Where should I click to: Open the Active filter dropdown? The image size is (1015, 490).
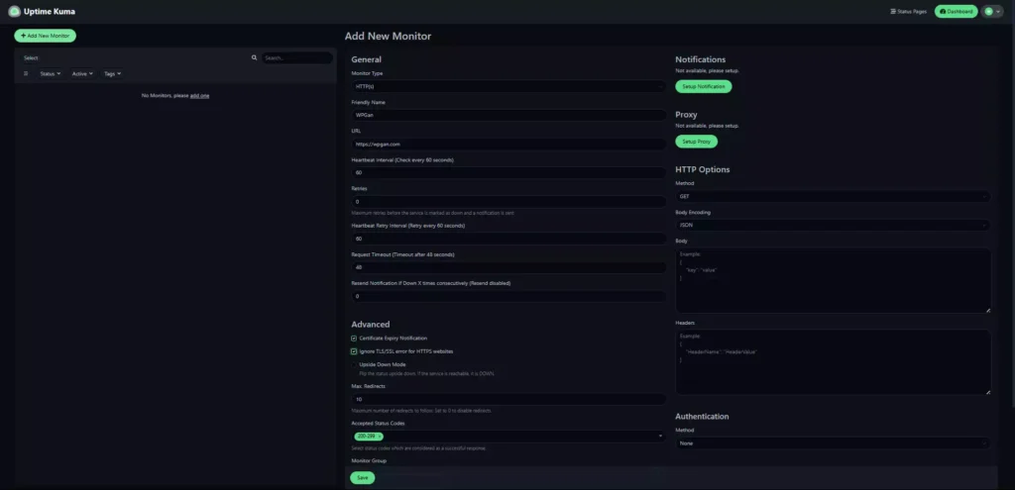82,73
